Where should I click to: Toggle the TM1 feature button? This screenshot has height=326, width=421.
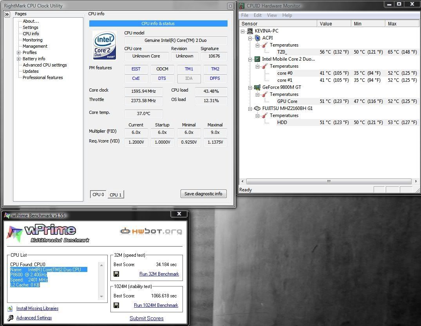tap(189, 69)
